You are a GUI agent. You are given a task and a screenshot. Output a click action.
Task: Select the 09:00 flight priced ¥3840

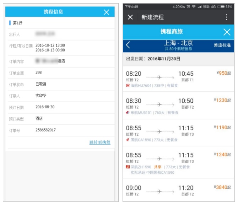[x=178, y=190]
